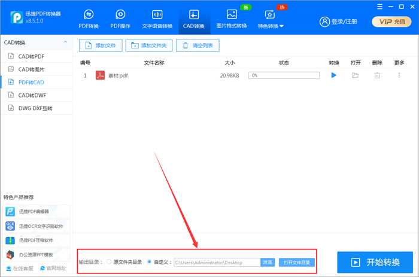Click the 大小 column header
This screenshot has height=277, width=419.
(x=229, y=63)
